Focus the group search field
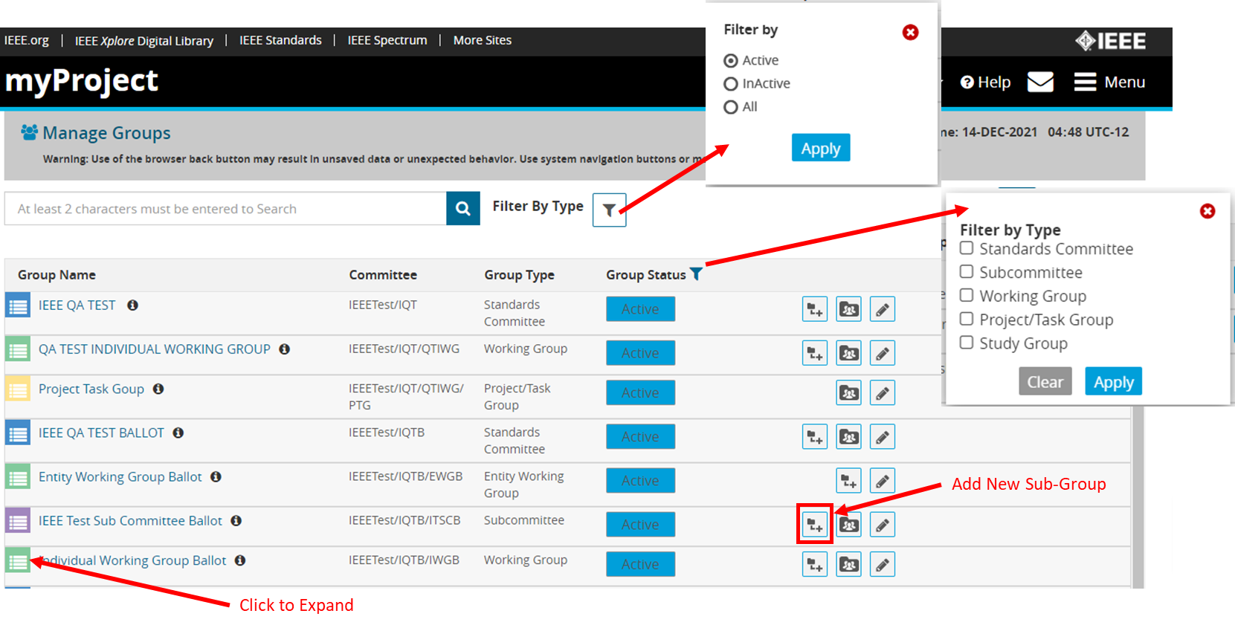This screenshot has height=628, width=1235. 225,209
